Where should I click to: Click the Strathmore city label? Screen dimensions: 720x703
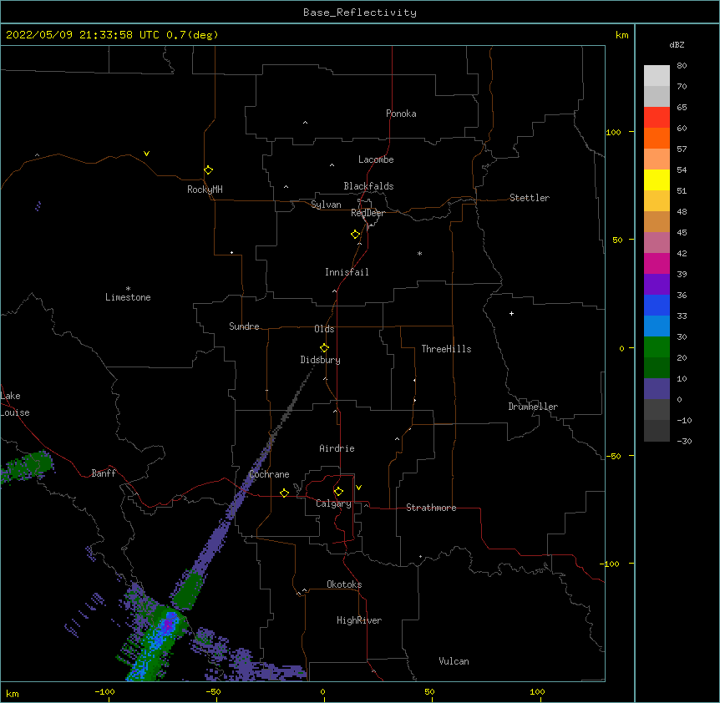point(431,508)
